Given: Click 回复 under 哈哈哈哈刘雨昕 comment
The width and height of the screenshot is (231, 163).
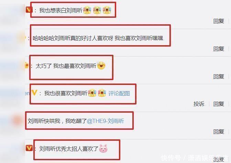Looking at the screenshot, I should pyautogui.click(x=219, y=49).
